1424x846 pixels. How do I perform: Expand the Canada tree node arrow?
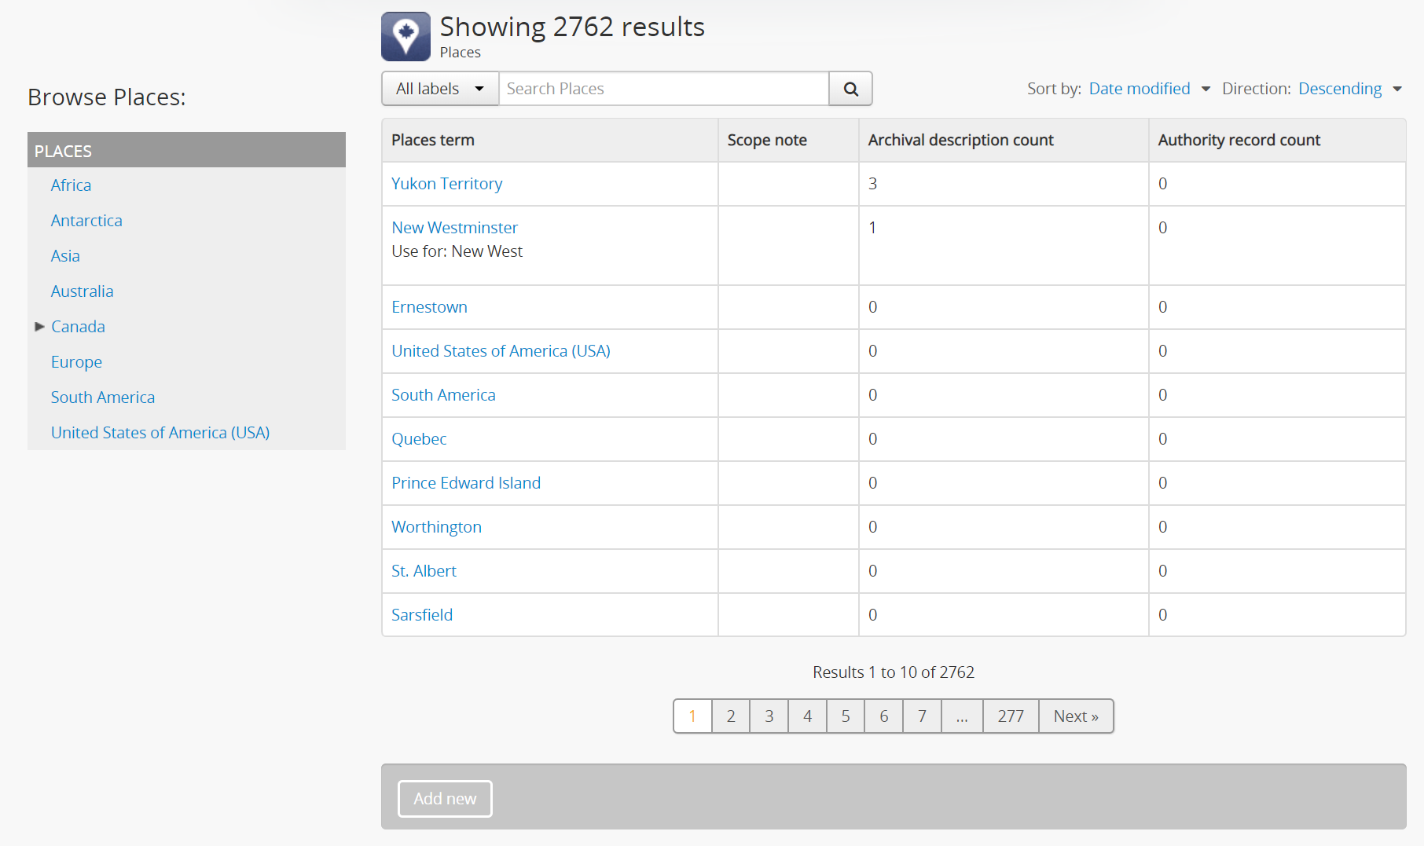point(39,327)
